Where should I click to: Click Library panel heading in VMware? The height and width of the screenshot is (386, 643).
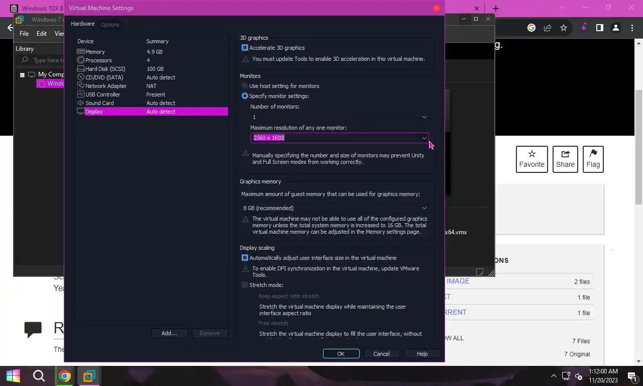25,49
